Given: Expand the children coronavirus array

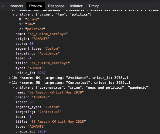Looking at the screenshot, I should point(13,88).
